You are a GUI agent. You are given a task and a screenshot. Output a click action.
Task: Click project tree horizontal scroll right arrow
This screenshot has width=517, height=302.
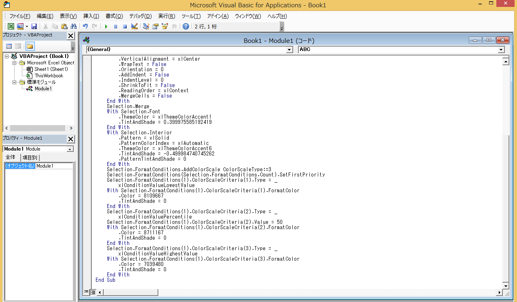point(71,128)
